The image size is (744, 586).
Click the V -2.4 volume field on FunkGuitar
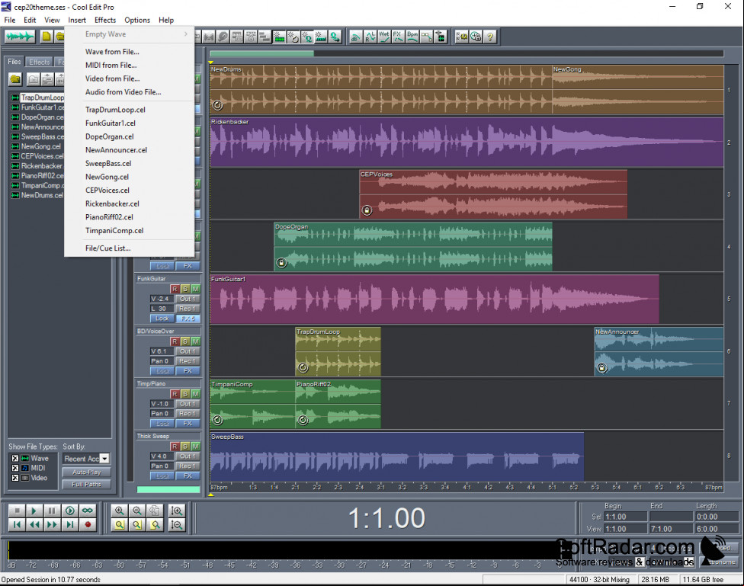pos(162,299)
